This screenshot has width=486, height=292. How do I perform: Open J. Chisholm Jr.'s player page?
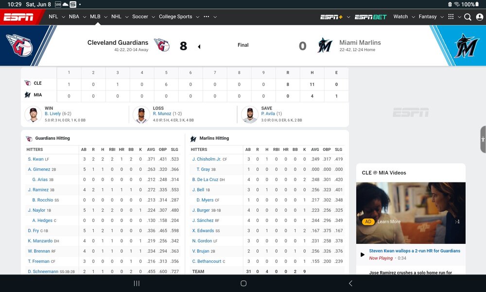coord(207,159)
